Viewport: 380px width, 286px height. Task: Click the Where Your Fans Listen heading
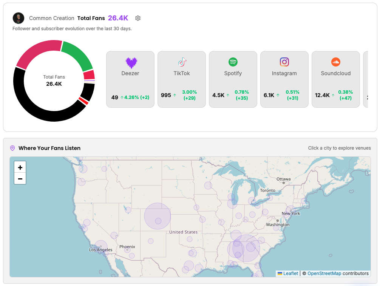tap(49, 148)
